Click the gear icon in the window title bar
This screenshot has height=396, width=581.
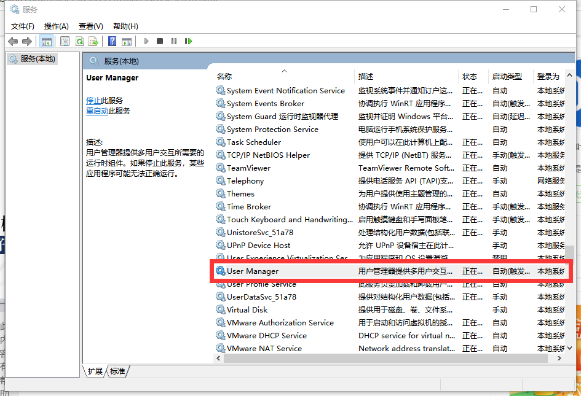[15, 9]
